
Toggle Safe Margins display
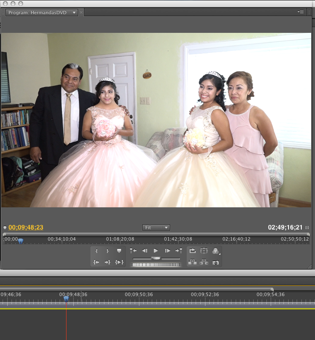[204, 251]
